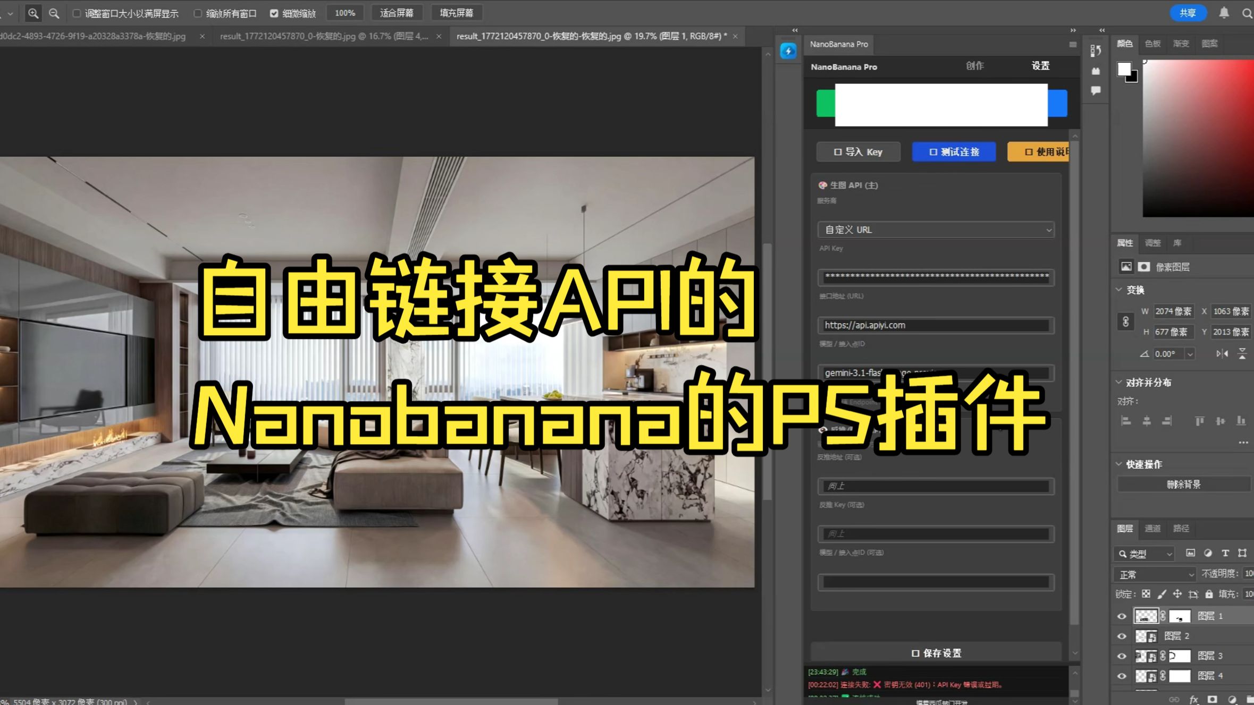The image size is (1254, 705).
Task: Enable 缩放所有窗口 checkbox
Action: (198, 13)
